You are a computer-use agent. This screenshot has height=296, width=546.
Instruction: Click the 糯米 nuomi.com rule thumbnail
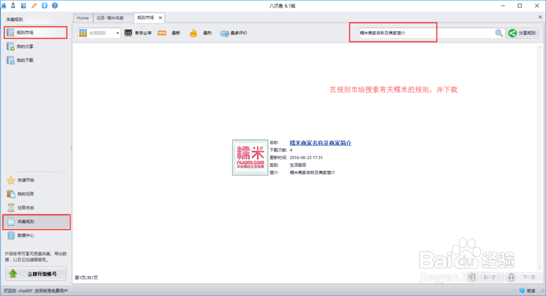point(250,158)
